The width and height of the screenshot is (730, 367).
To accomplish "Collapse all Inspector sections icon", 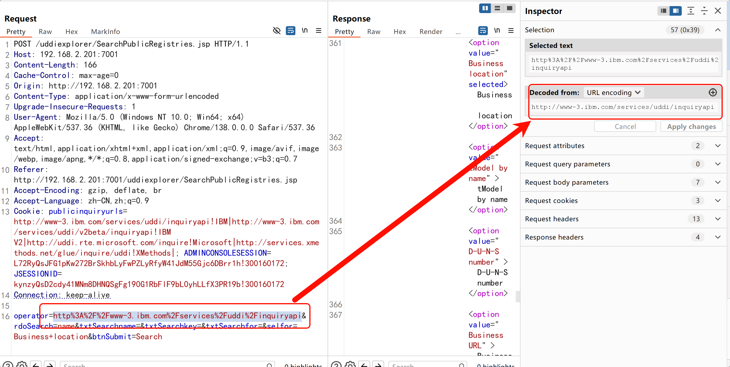I will (x=704, y=11).
